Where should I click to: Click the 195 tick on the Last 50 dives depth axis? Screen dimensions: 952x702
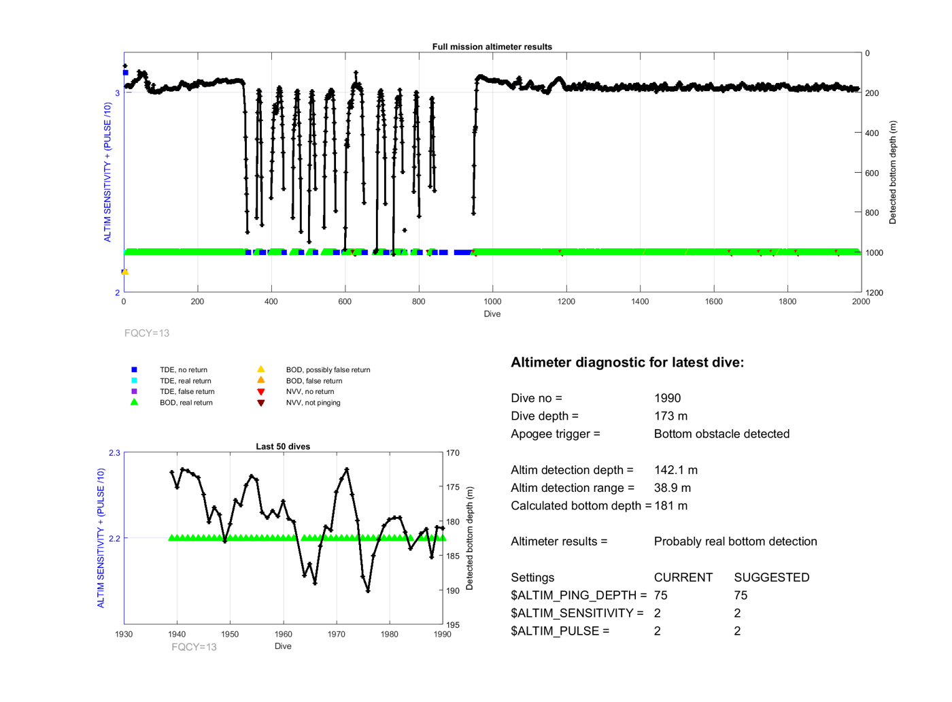pyautogui.click(x=453, y=625)
